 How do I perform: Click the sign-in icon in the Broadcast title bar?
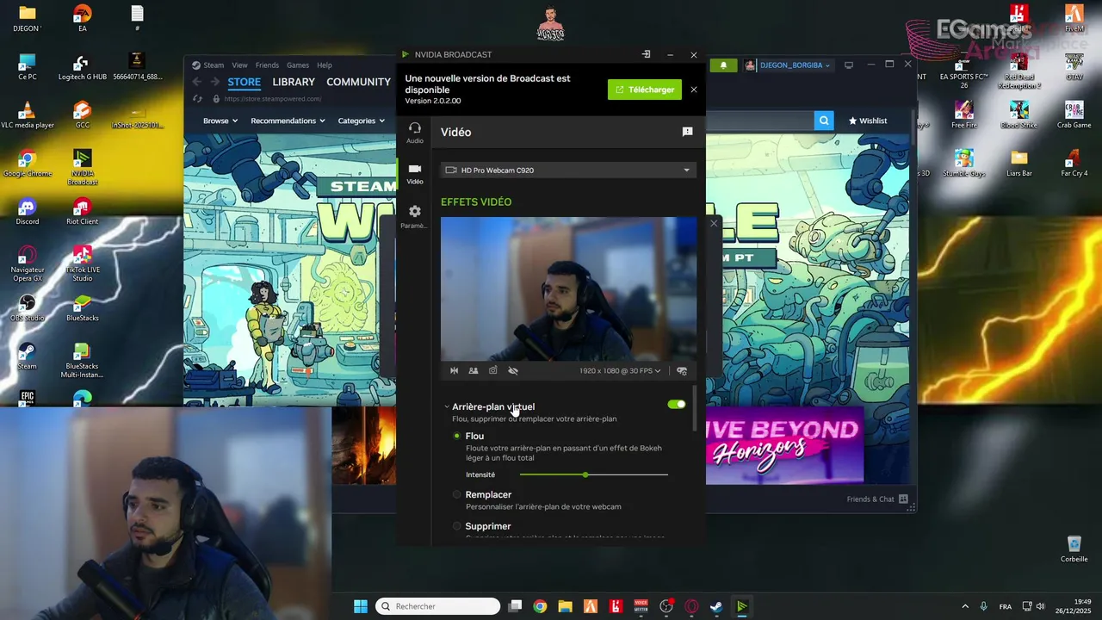[x=646, y=54]
